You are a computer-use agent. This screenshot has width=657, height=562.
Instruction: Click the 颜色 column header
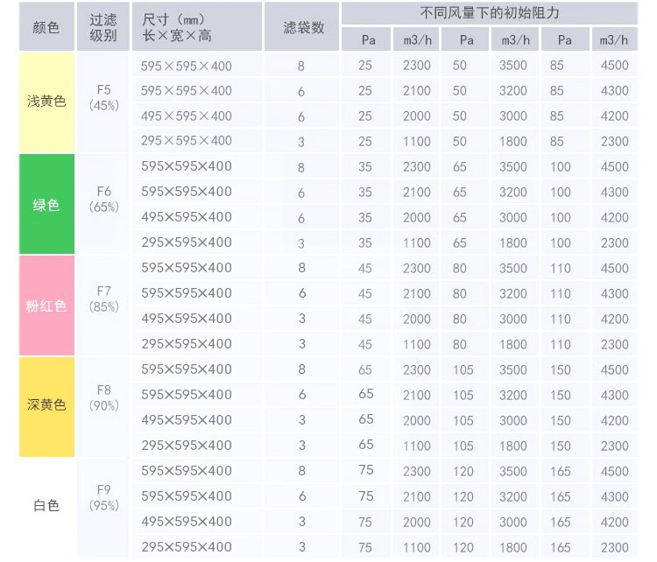46,27
